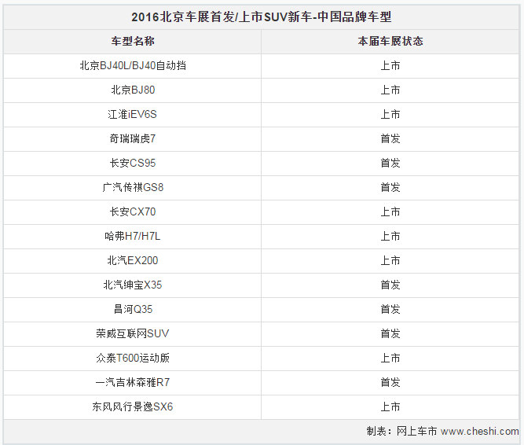Image resolution: width=524 pixels, height=445 pixels.
Task: Open the www.cheshi.com source link
Action: (479, 432)
